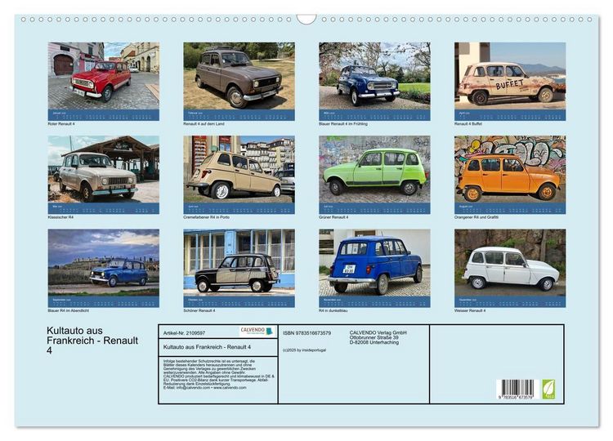The height and width of the screenshot is (441, 613).
Task: Click the red Renault 4 thumbnail
Action: pos(104,76)
